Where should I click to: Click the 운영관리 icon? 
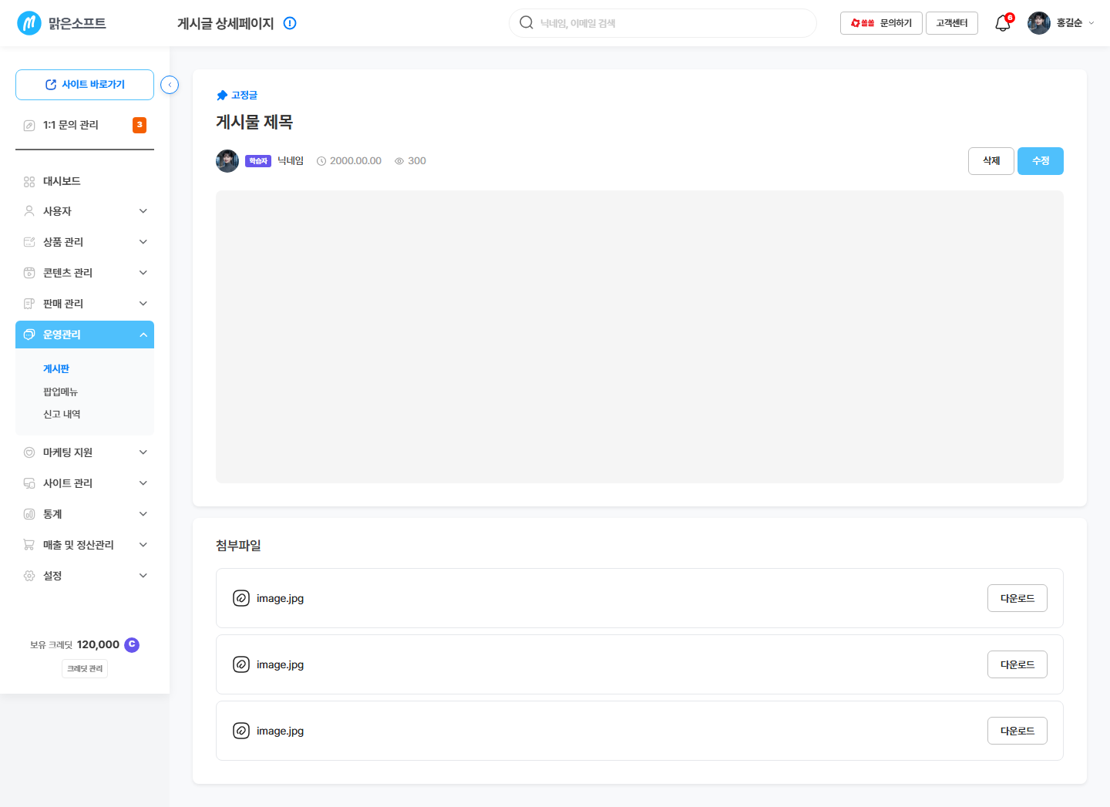coord(29,335)
